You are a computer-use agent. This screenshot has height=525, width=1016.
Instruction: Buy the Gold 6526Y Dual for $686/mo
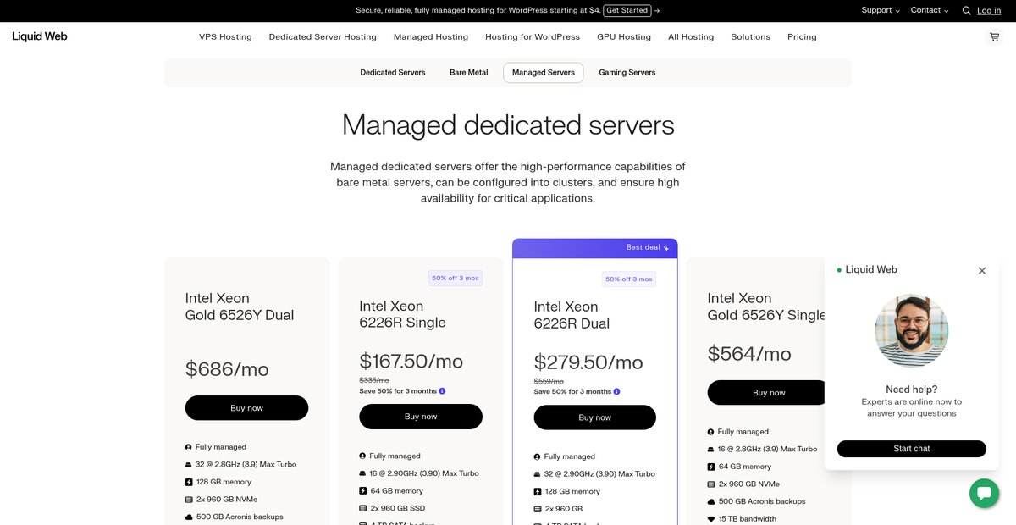246,408
